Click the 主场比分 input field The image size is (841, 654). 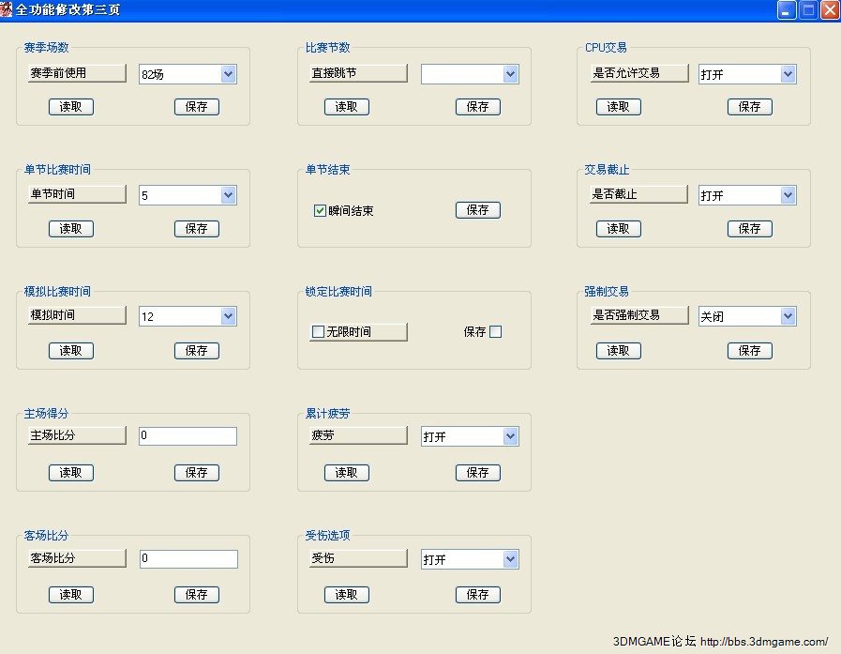188,436
